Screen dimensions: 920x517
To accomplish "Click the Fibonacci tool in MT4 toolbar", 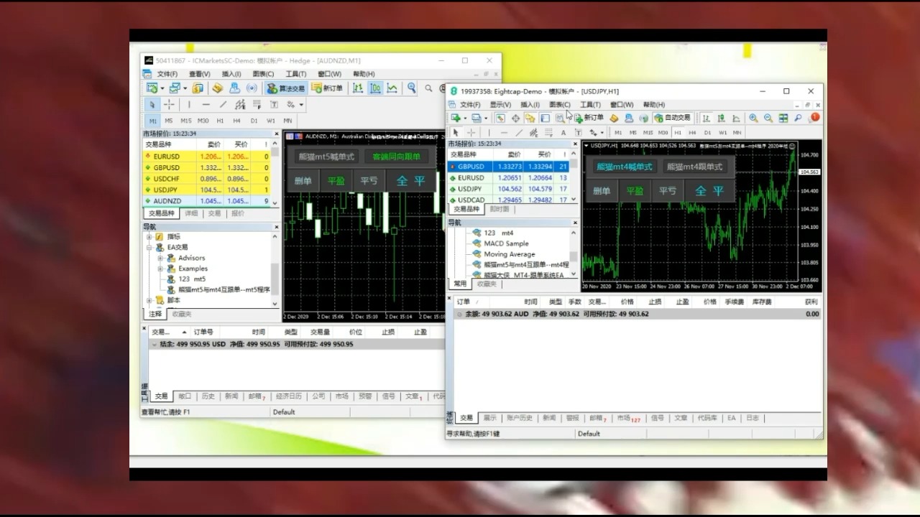I will [548, 132].
